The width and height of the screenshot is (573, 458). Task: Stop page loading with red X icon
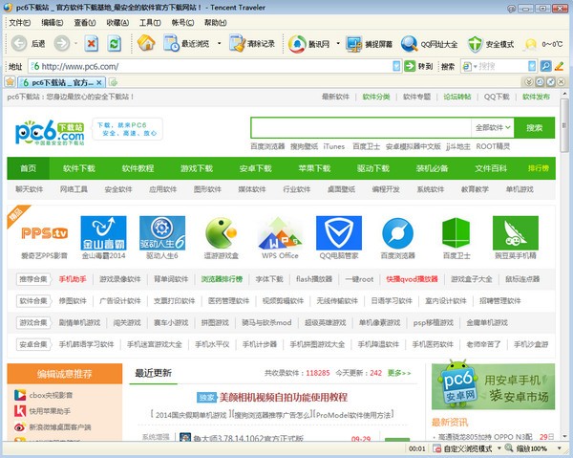92,44
